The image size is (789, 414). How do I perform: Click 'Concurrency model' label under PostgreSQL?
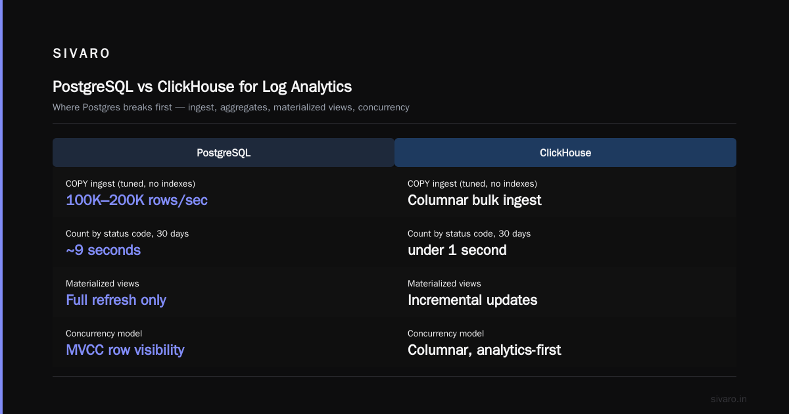tap(104, 333)
